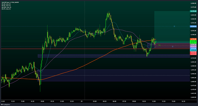Image resolution: width=198 pixels, height=106 pixels.
Task: Click the icon on the 4,550.64 dashed line
Action: 174,26
